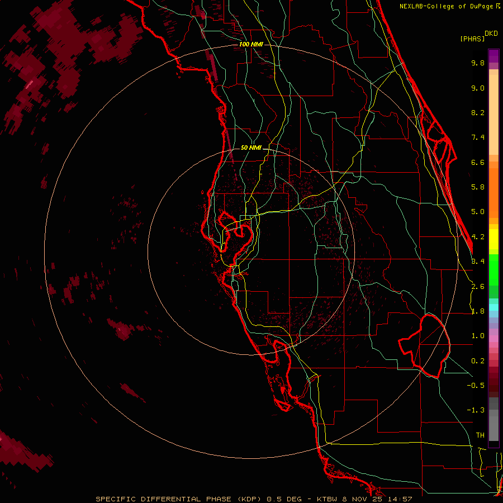Click the 9.0 value on the color scale
This screenshot has height=503, width=503.
(x=478, y=88)
